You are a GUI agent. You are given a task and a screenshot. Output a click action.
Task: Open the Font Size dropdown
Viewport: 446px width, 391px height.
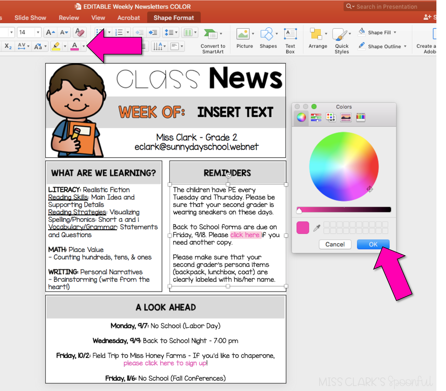coord(38,32)
